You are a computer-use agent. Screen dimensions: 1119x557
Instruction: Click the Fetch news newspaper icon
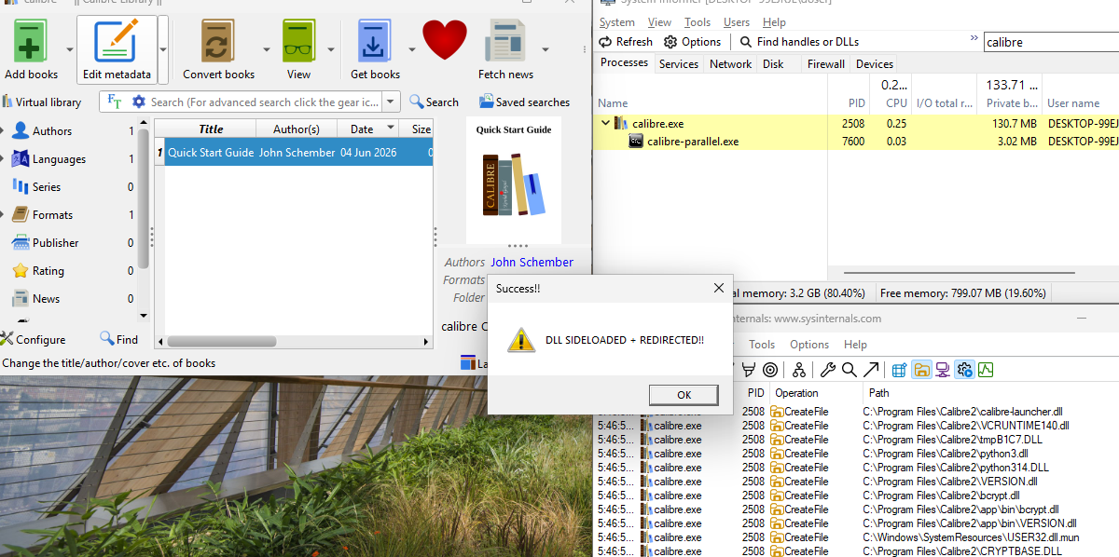[x=505, y=41]
